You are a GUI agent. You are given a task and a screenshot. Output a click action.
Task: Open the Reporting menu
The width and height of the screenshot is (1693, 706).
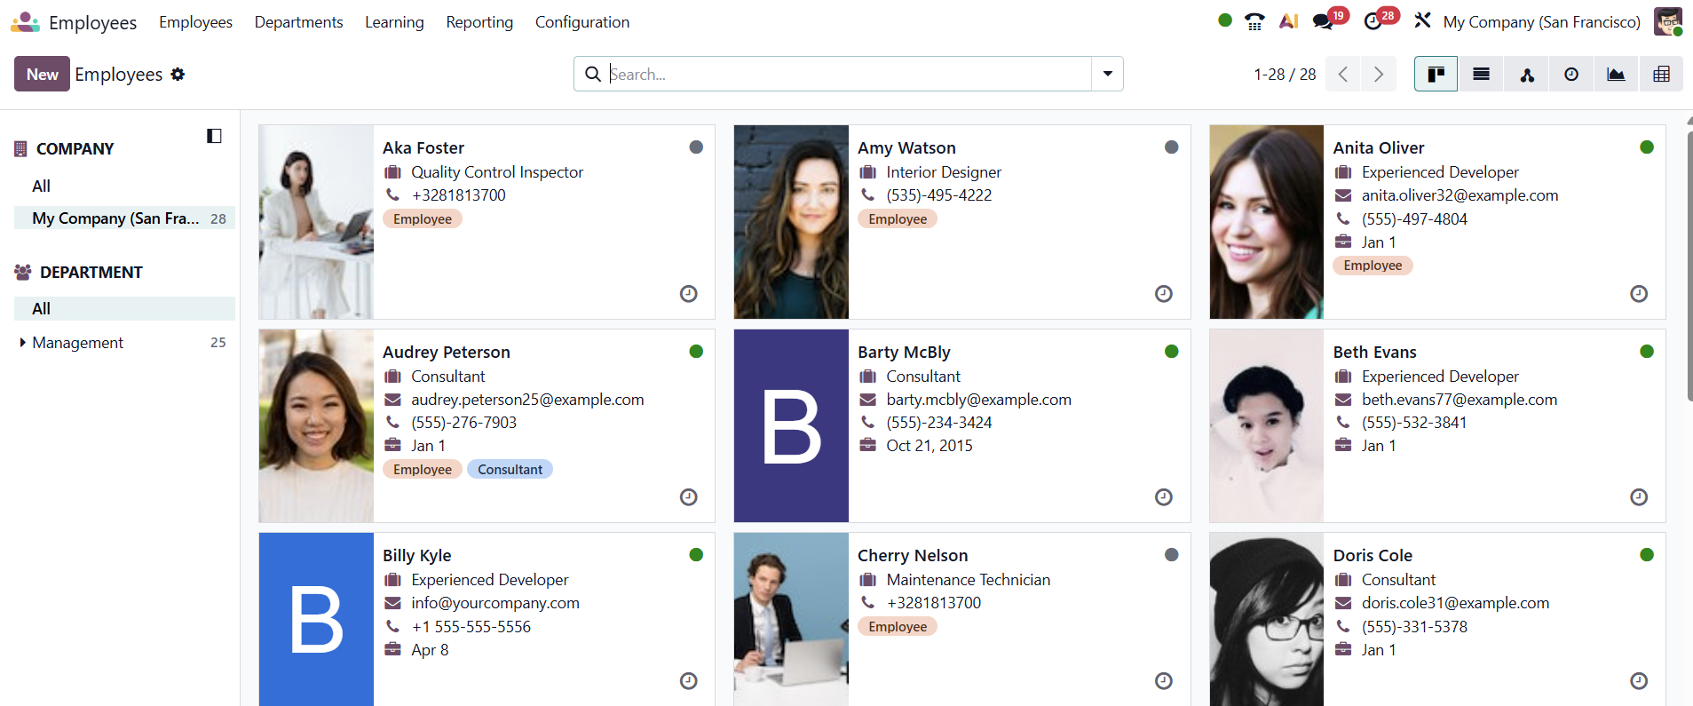tap(479, 22)
